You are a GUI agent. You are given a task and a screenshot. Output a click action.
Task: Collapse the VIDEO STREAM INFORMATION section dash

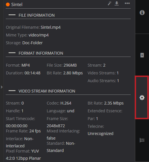pos(12,91)
